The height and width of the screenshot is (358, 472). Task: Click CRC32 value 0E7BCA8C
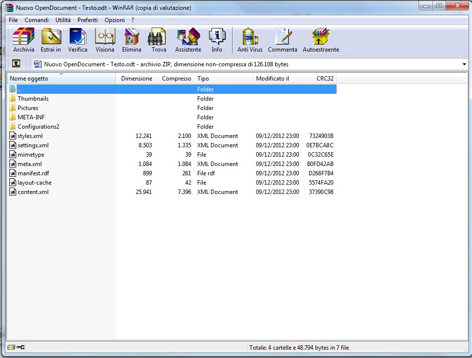(320, 145)
